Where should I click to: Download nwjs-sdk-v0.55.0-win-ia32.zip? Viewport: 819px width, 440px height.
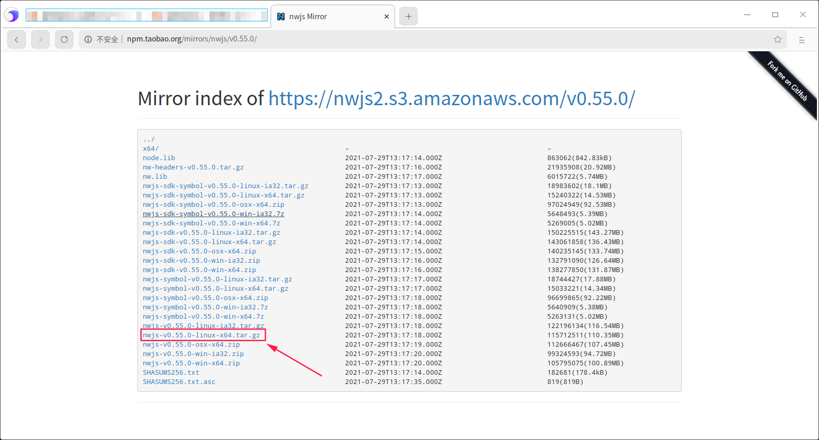tap(202, 260)
